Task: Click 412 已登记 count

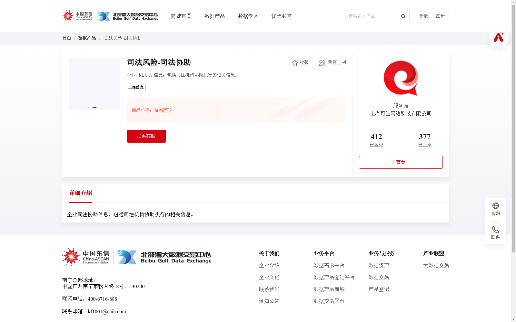Action: click(376, 140)
